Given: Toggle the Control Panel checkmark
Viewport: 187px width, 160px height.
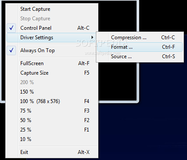Looking at the screenshot, I should pyautogui.click(x=11, y=28).
